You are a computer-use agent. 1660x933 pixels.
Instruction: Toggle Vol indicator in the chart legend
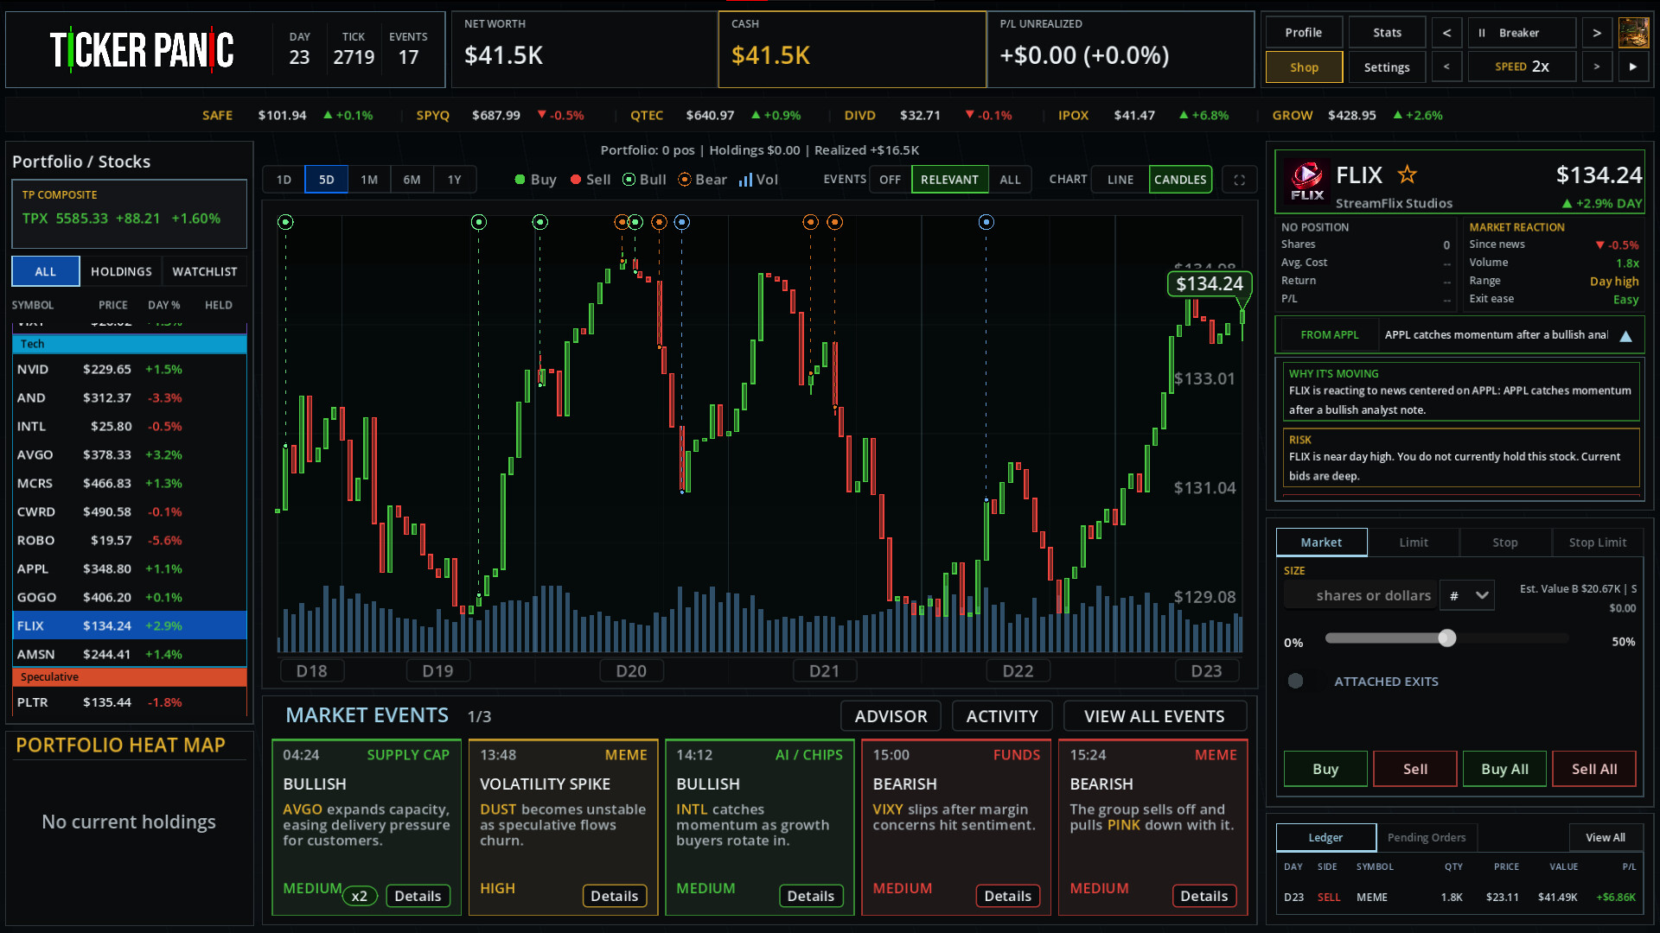(x=758, y=180)
